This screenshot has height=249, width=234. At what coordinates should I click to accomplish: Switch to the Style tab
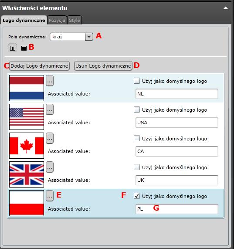75,20
